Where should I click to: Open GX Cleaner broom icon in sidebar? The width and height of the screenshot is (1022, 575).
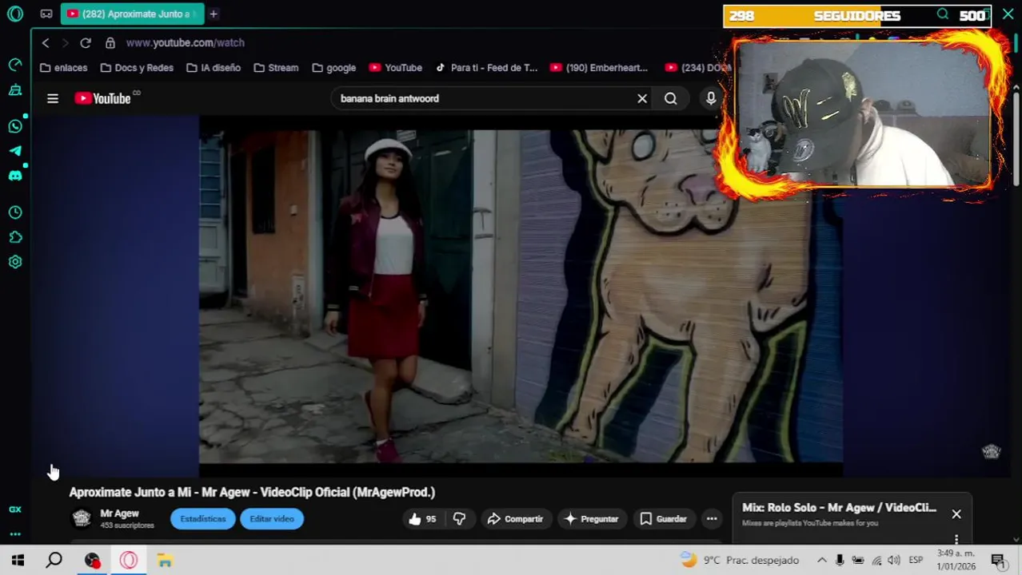pos(15,90)
